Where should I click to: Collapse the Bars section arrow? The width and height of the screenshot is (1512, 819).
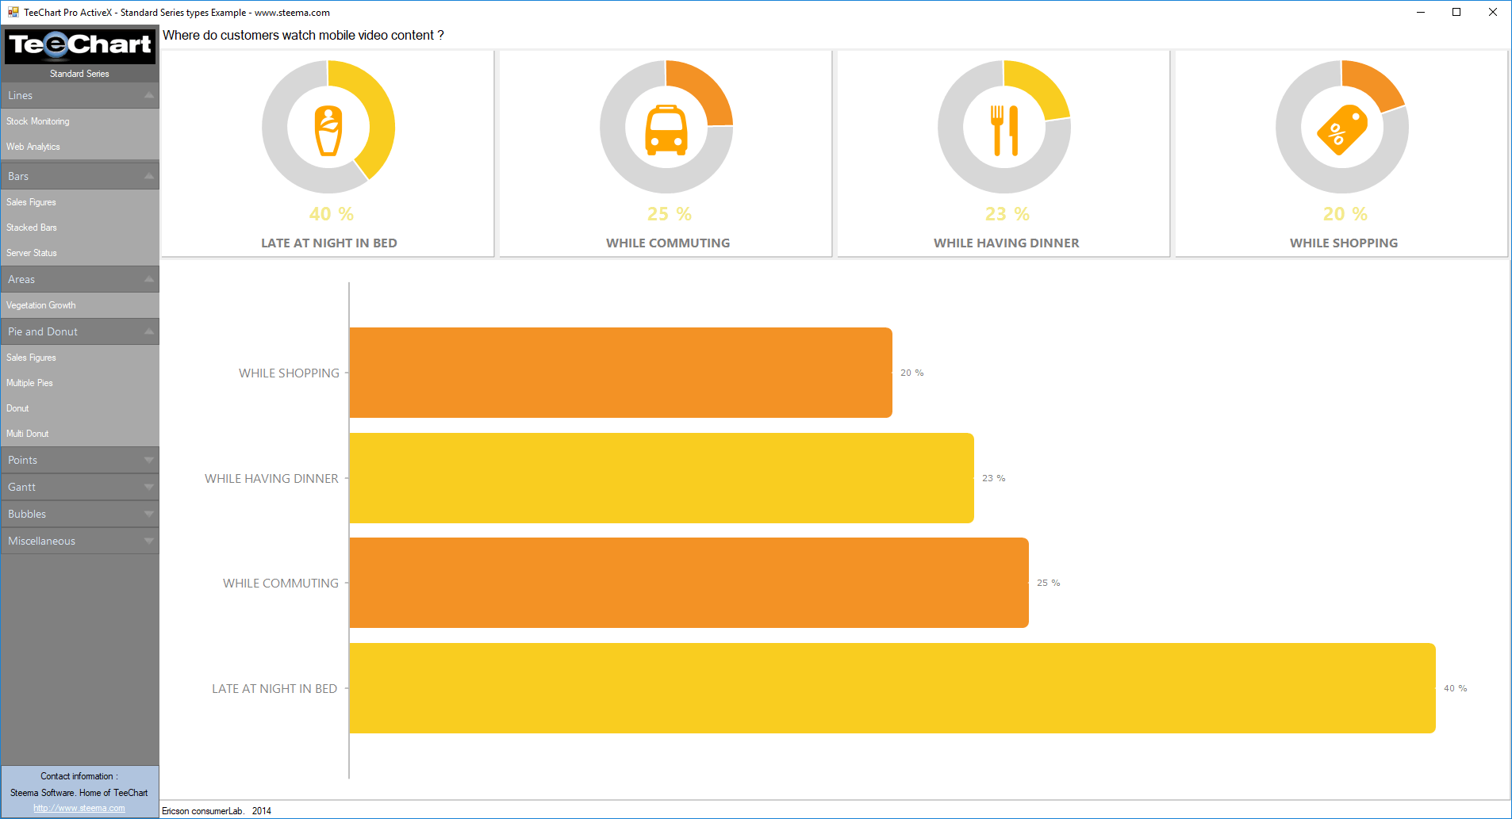[149, 176]
